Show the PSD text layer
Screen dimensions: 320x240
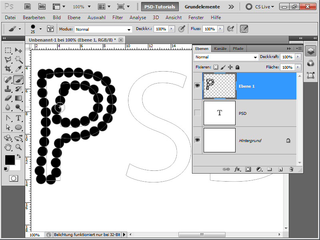pos(197,113)
